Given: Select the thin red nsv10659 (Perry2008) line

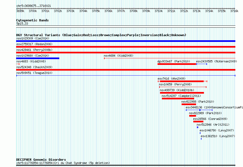Looking at the screenshot, I should (x=183, y=87).
